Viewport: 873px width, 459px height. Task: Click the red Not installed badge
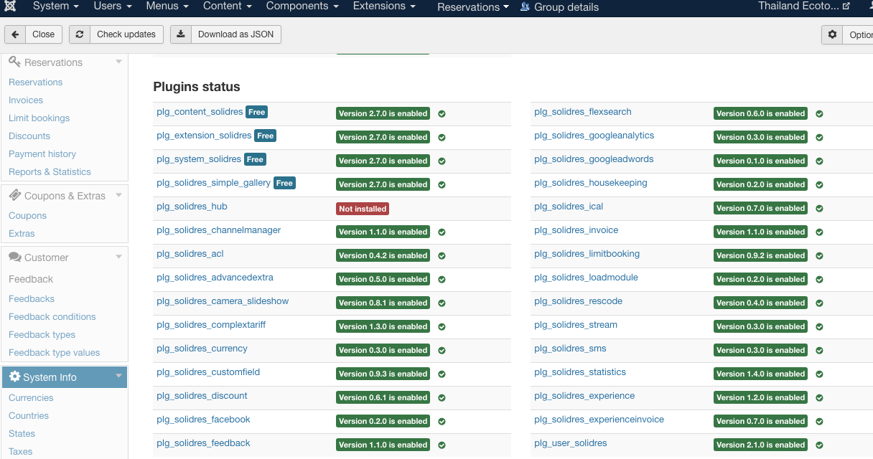[362, 209]
